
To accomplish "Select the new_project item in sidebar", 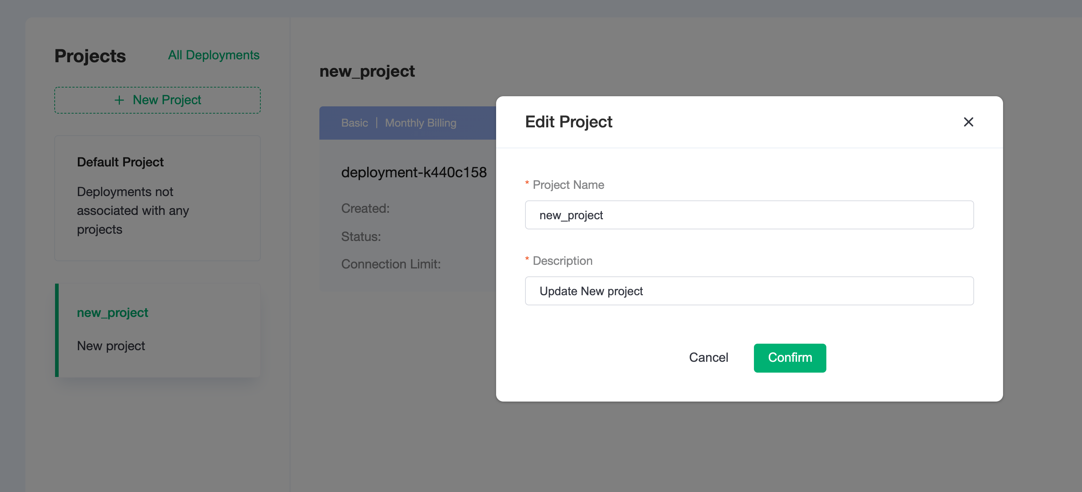I will point(158,330).
